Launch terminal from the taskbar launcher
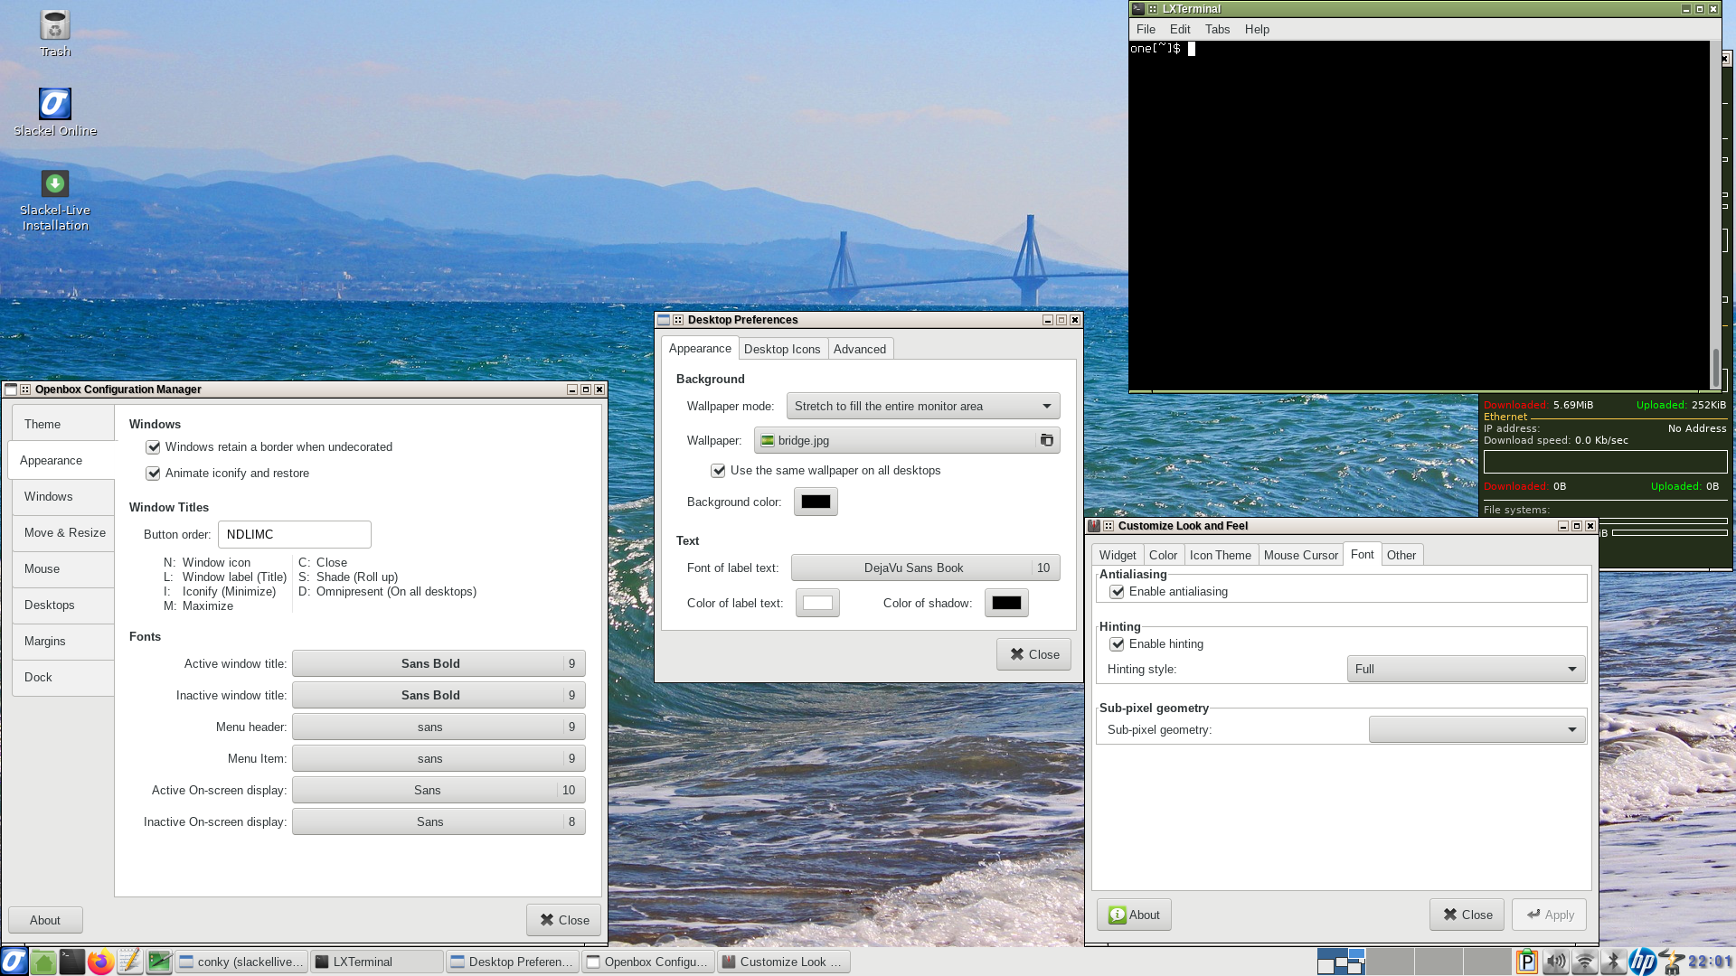Image resolution: width=1736 pixels, height=976 pixels. [x=72, y=962]
